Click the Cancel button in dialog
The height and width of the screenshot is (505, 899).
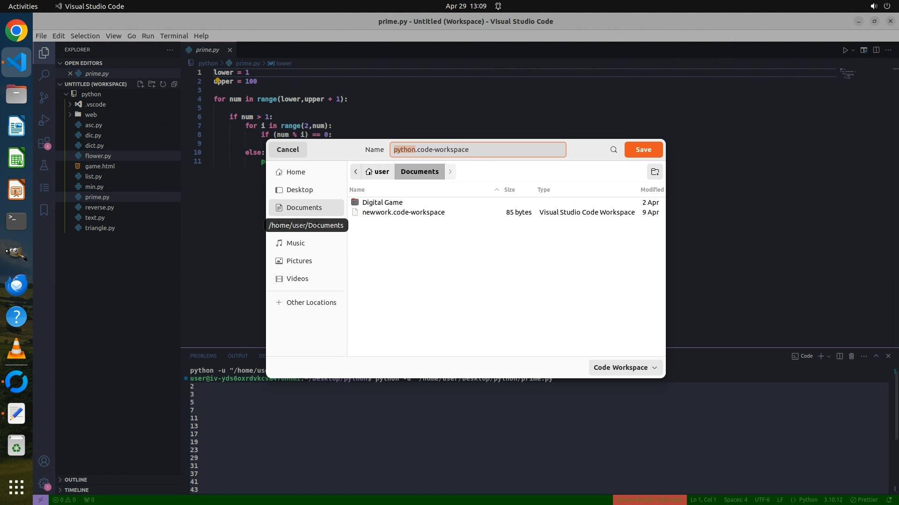(x=287, y=150)
